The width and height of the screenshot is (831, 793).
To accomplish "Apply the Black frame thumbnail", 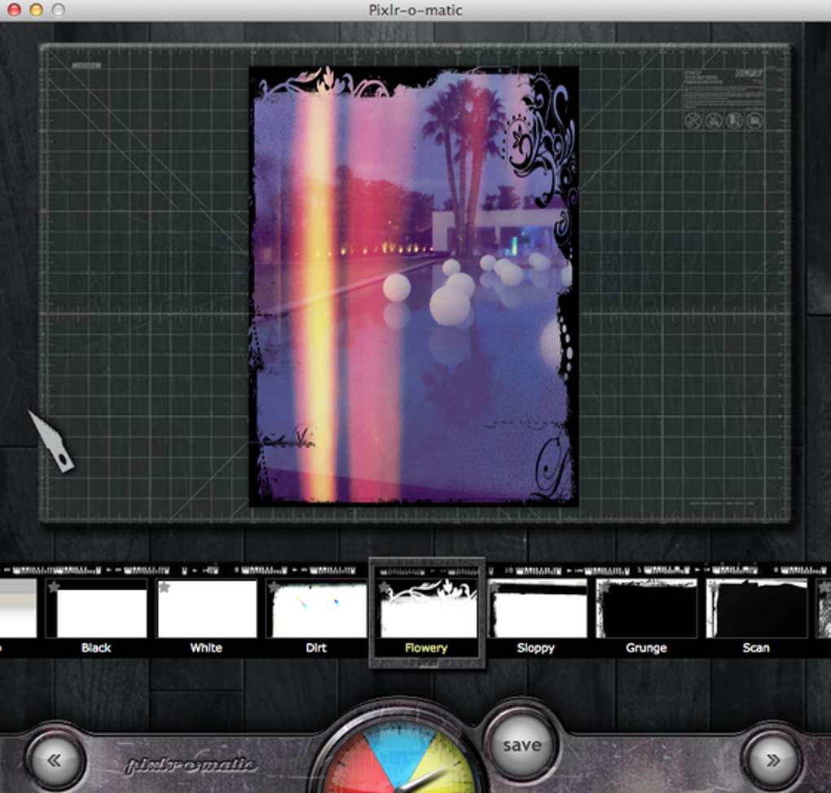I will click(x=96, y=608).
